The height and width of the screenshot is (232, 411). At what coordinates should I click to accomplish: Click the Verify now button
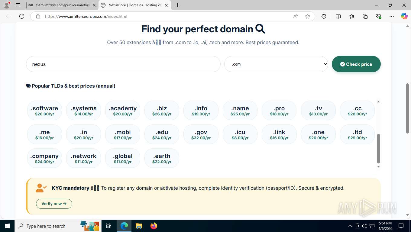[x=54, y=204]
